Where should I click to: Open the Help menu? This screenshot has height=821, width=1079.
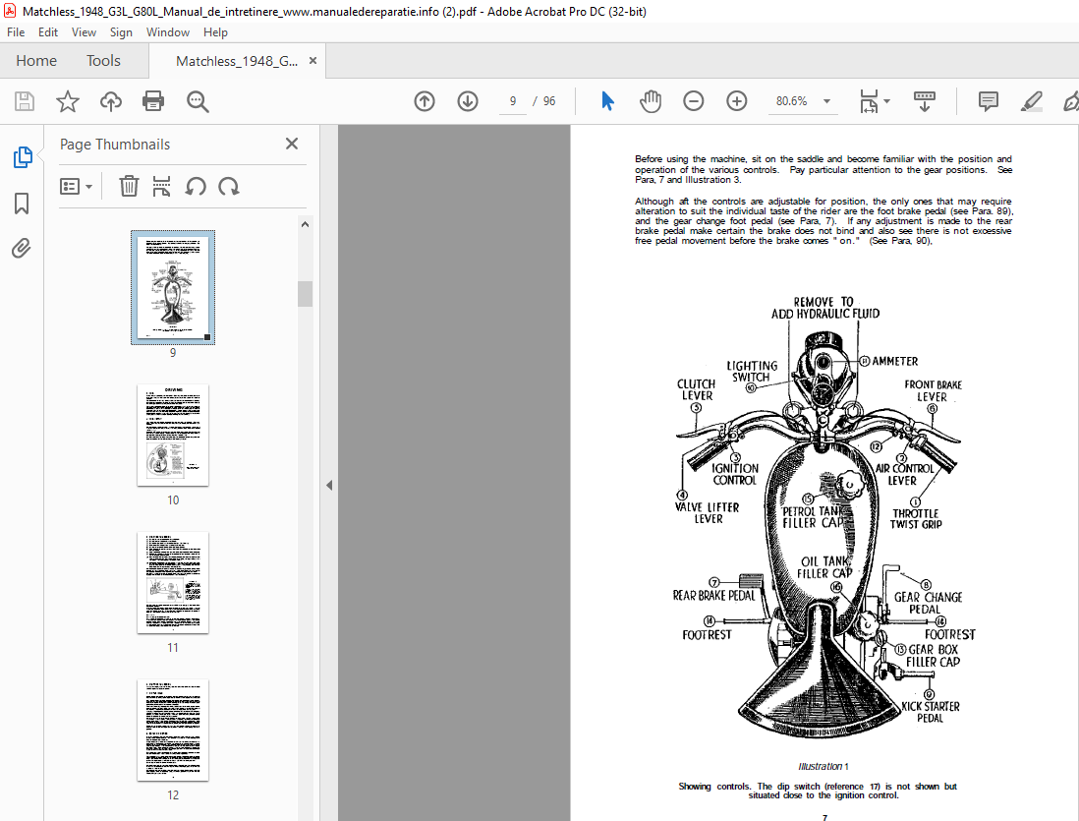[214, 32]
